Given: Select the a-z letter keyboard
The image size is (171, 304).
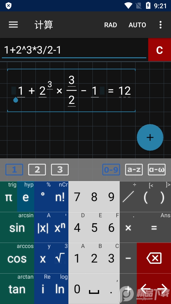Looking at the screenshot, I should click(134, 170).
